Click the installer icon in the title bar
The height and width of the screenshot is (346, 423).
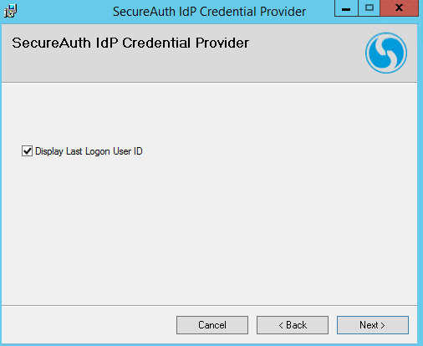click(11, 11)
